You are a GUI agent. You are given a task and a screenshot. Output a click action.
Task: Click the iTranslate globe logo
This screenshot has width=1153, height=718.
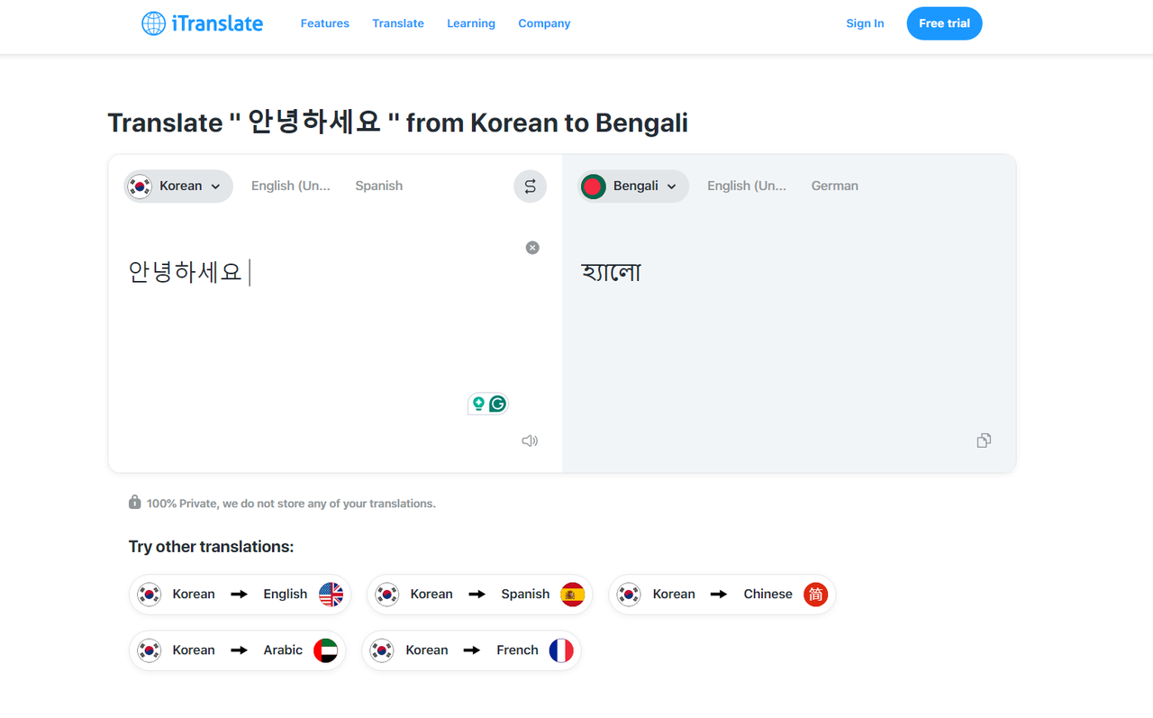coord(154,23)
